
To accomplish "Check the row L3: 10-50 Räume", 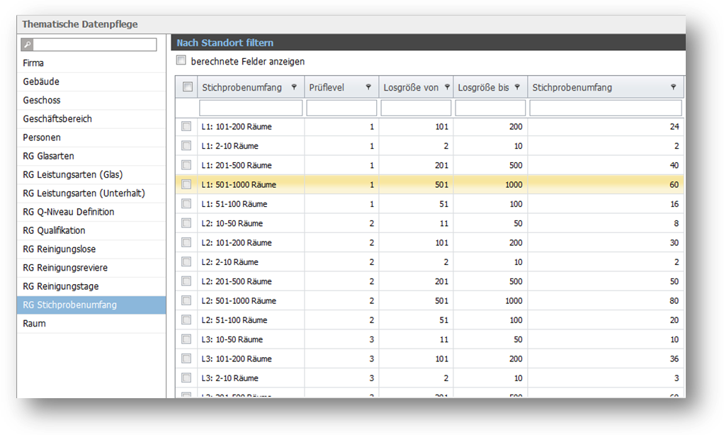I will click(186, 339).
